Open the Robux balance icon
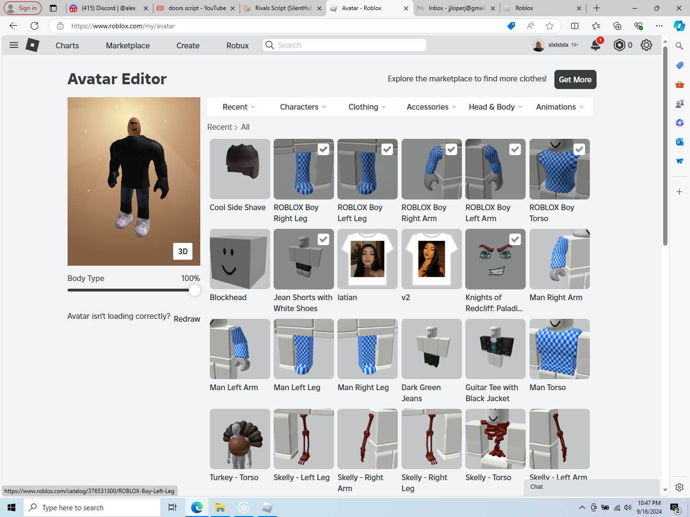The width and height of the screenshot is (690, 517). coord(620,45)
